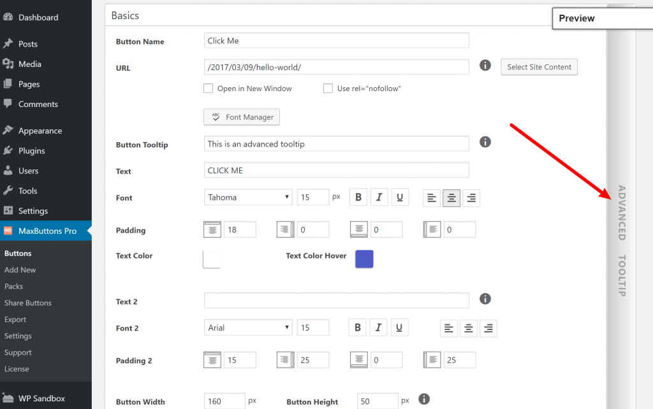The height and width of the screenshot is (409, 653).
Task: Click the info icon next to URL
Action: point(485,65)
